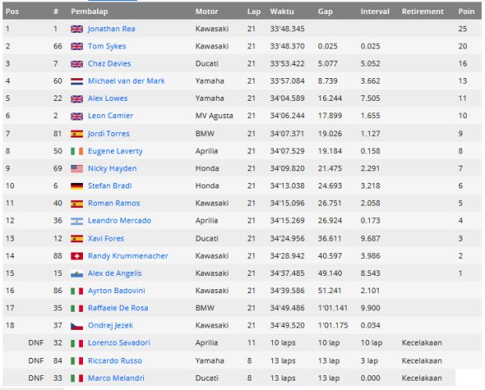The height and width of the screenshot is (390, 485).
Task: Click UK flag beside Chaz Davies
Action: click(77, 63)
